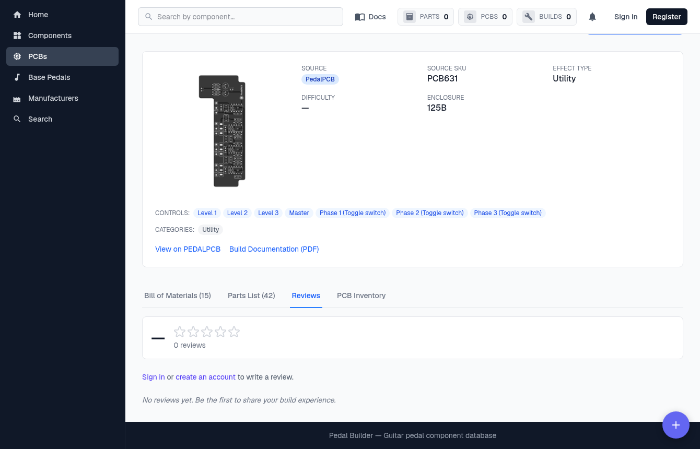Click the PedalPCB source badge
700x449 pixels.
320,79
